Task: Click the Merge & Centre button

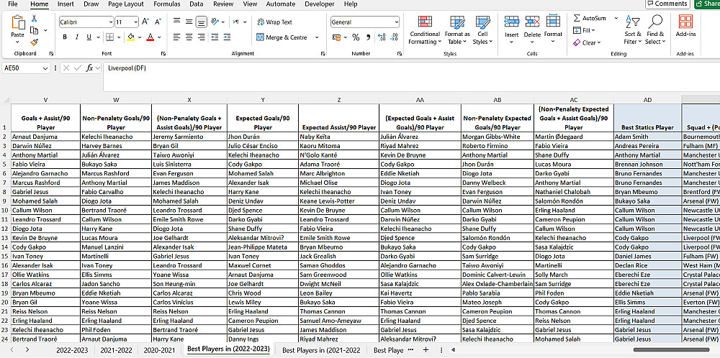Action: coord(281,37)
